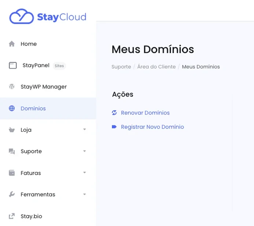Expand the Faturas dropdown arrow
This screenshot has height=226, width=254.
tap(84, 172)
